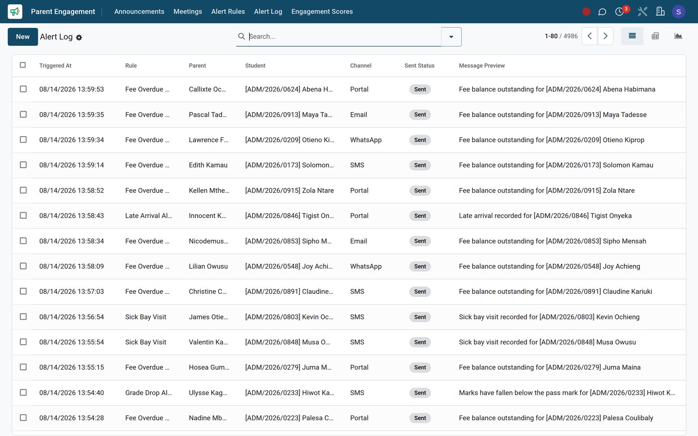Open Alert Log gear actions menu
This screenshot has width=698, height=436.
[79, 37]
